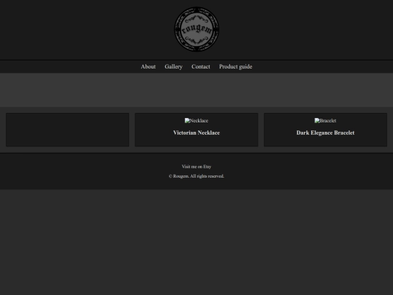Open the About page

pyautogui.click(x=148, y=67)
